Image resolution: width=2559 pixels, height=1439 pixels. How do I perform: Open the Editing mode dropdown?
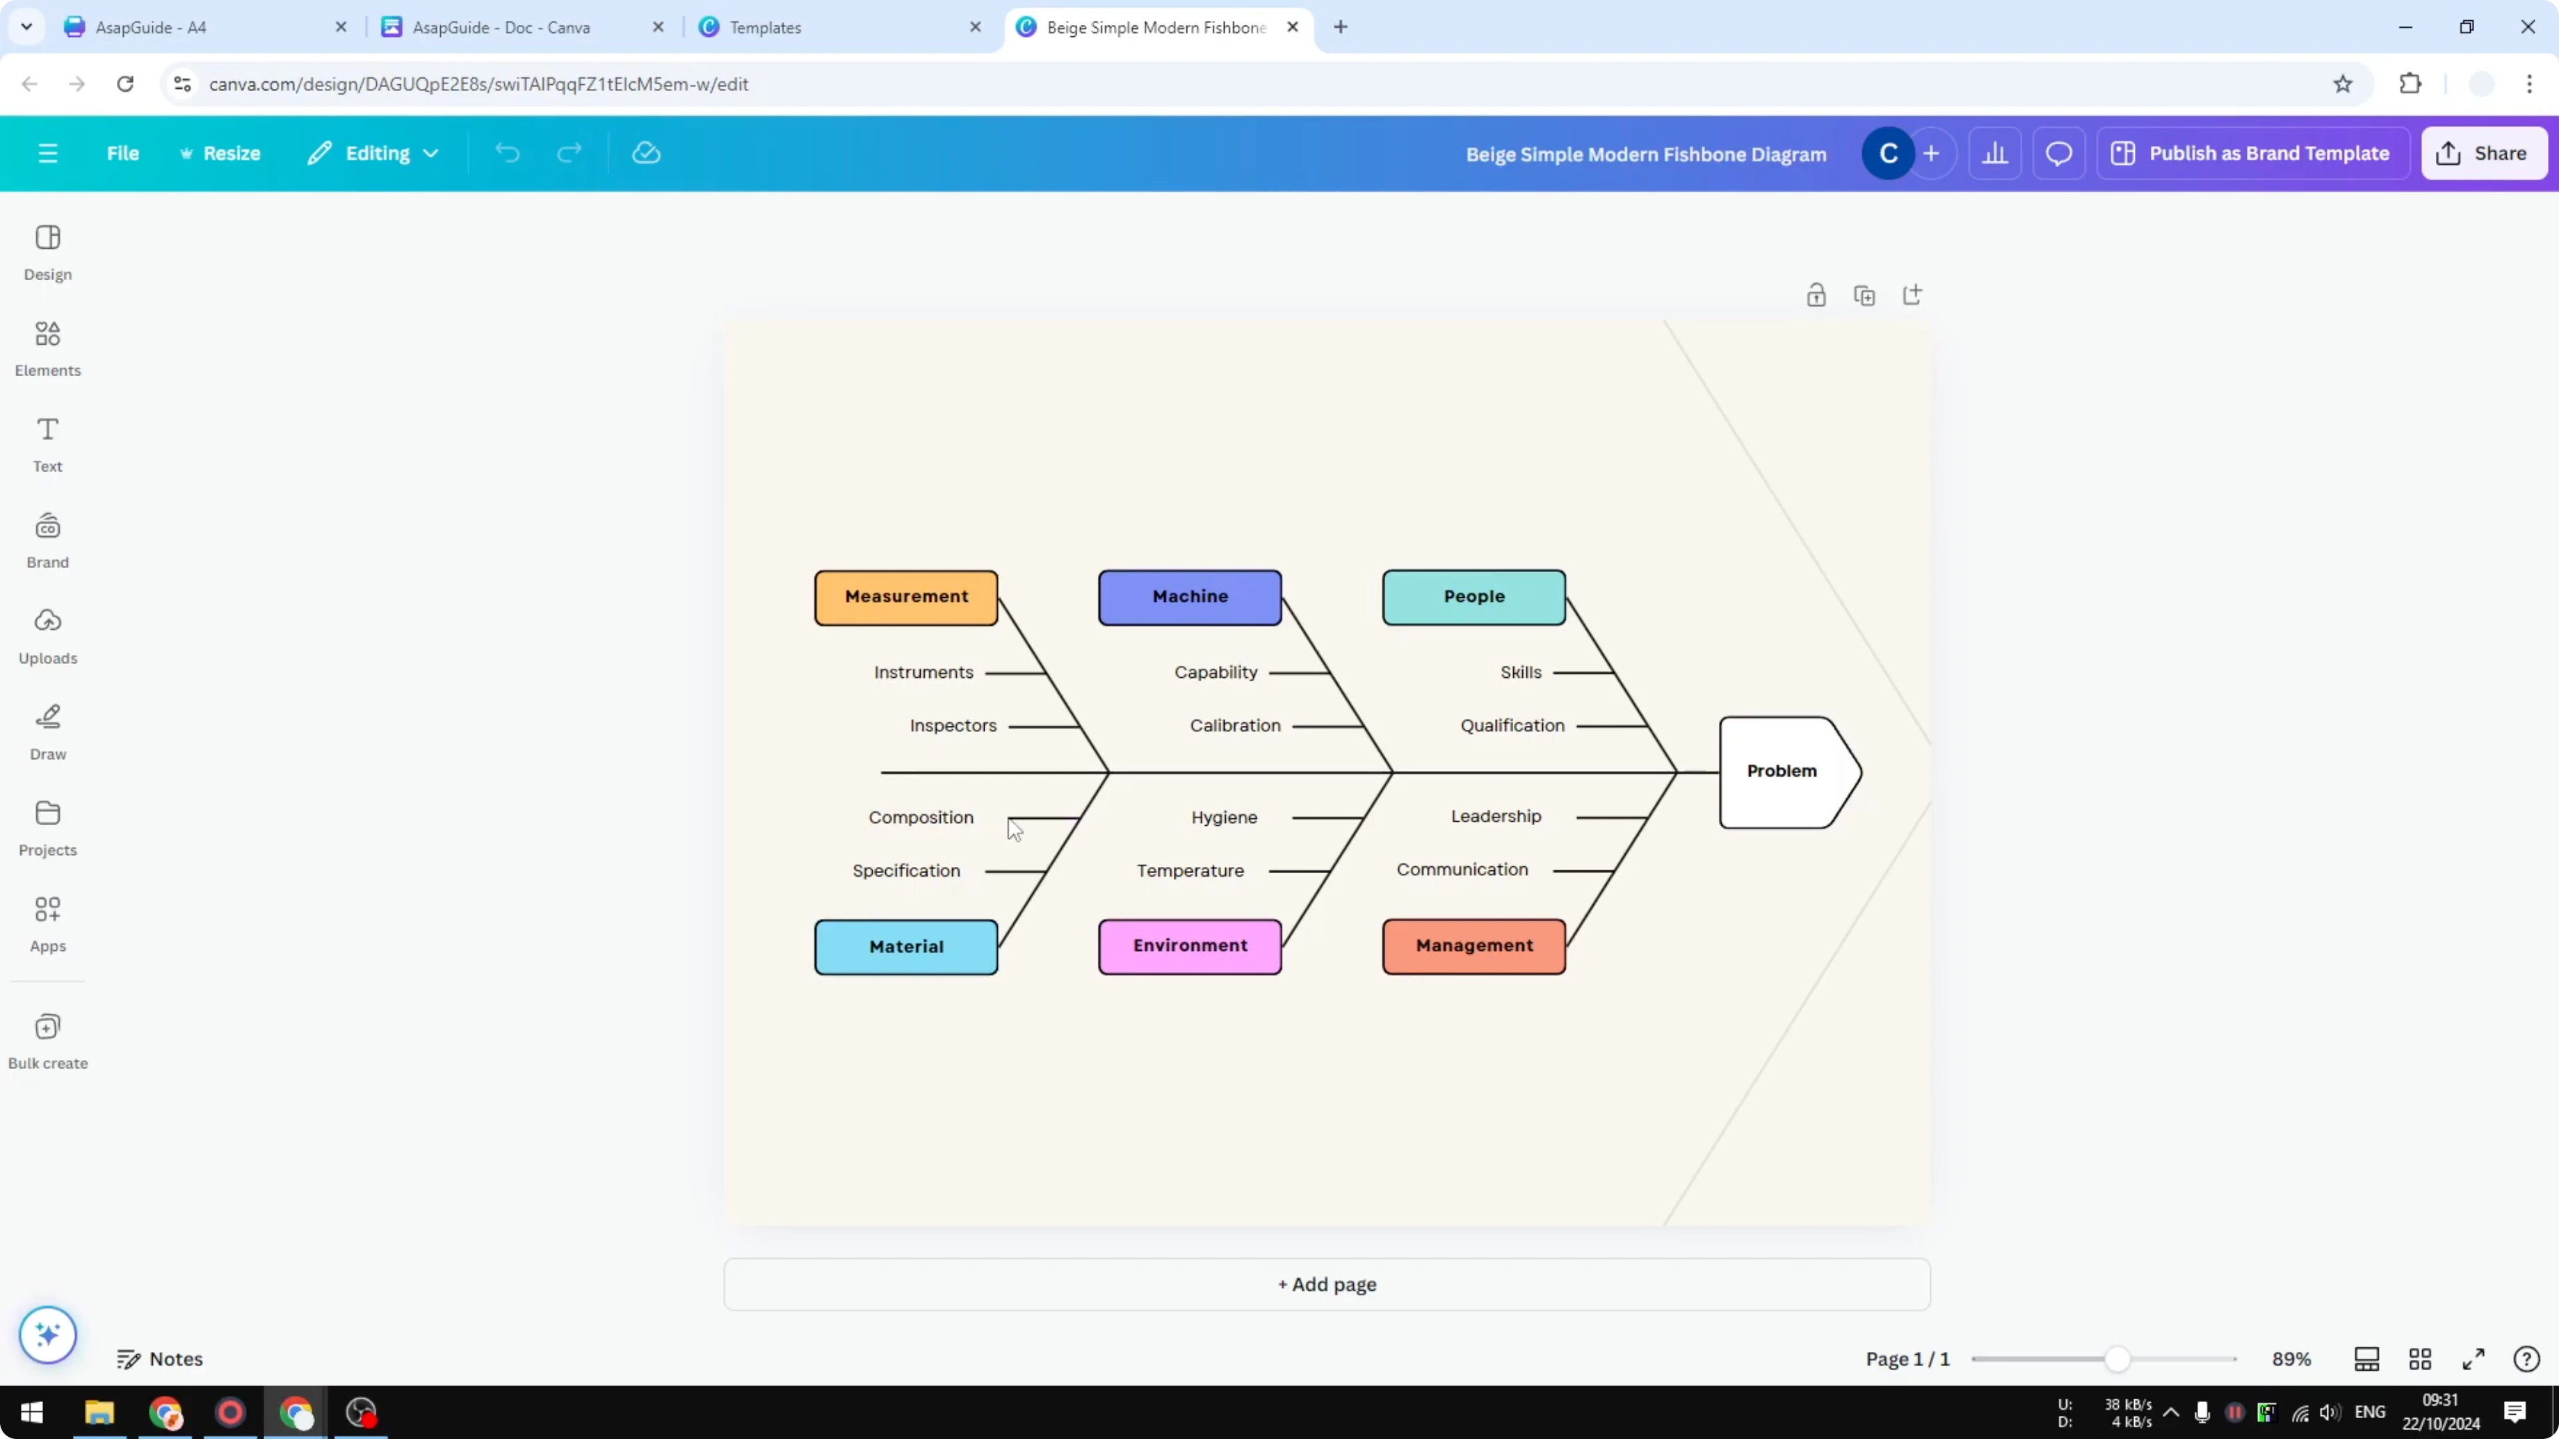(x=373, y=153)
